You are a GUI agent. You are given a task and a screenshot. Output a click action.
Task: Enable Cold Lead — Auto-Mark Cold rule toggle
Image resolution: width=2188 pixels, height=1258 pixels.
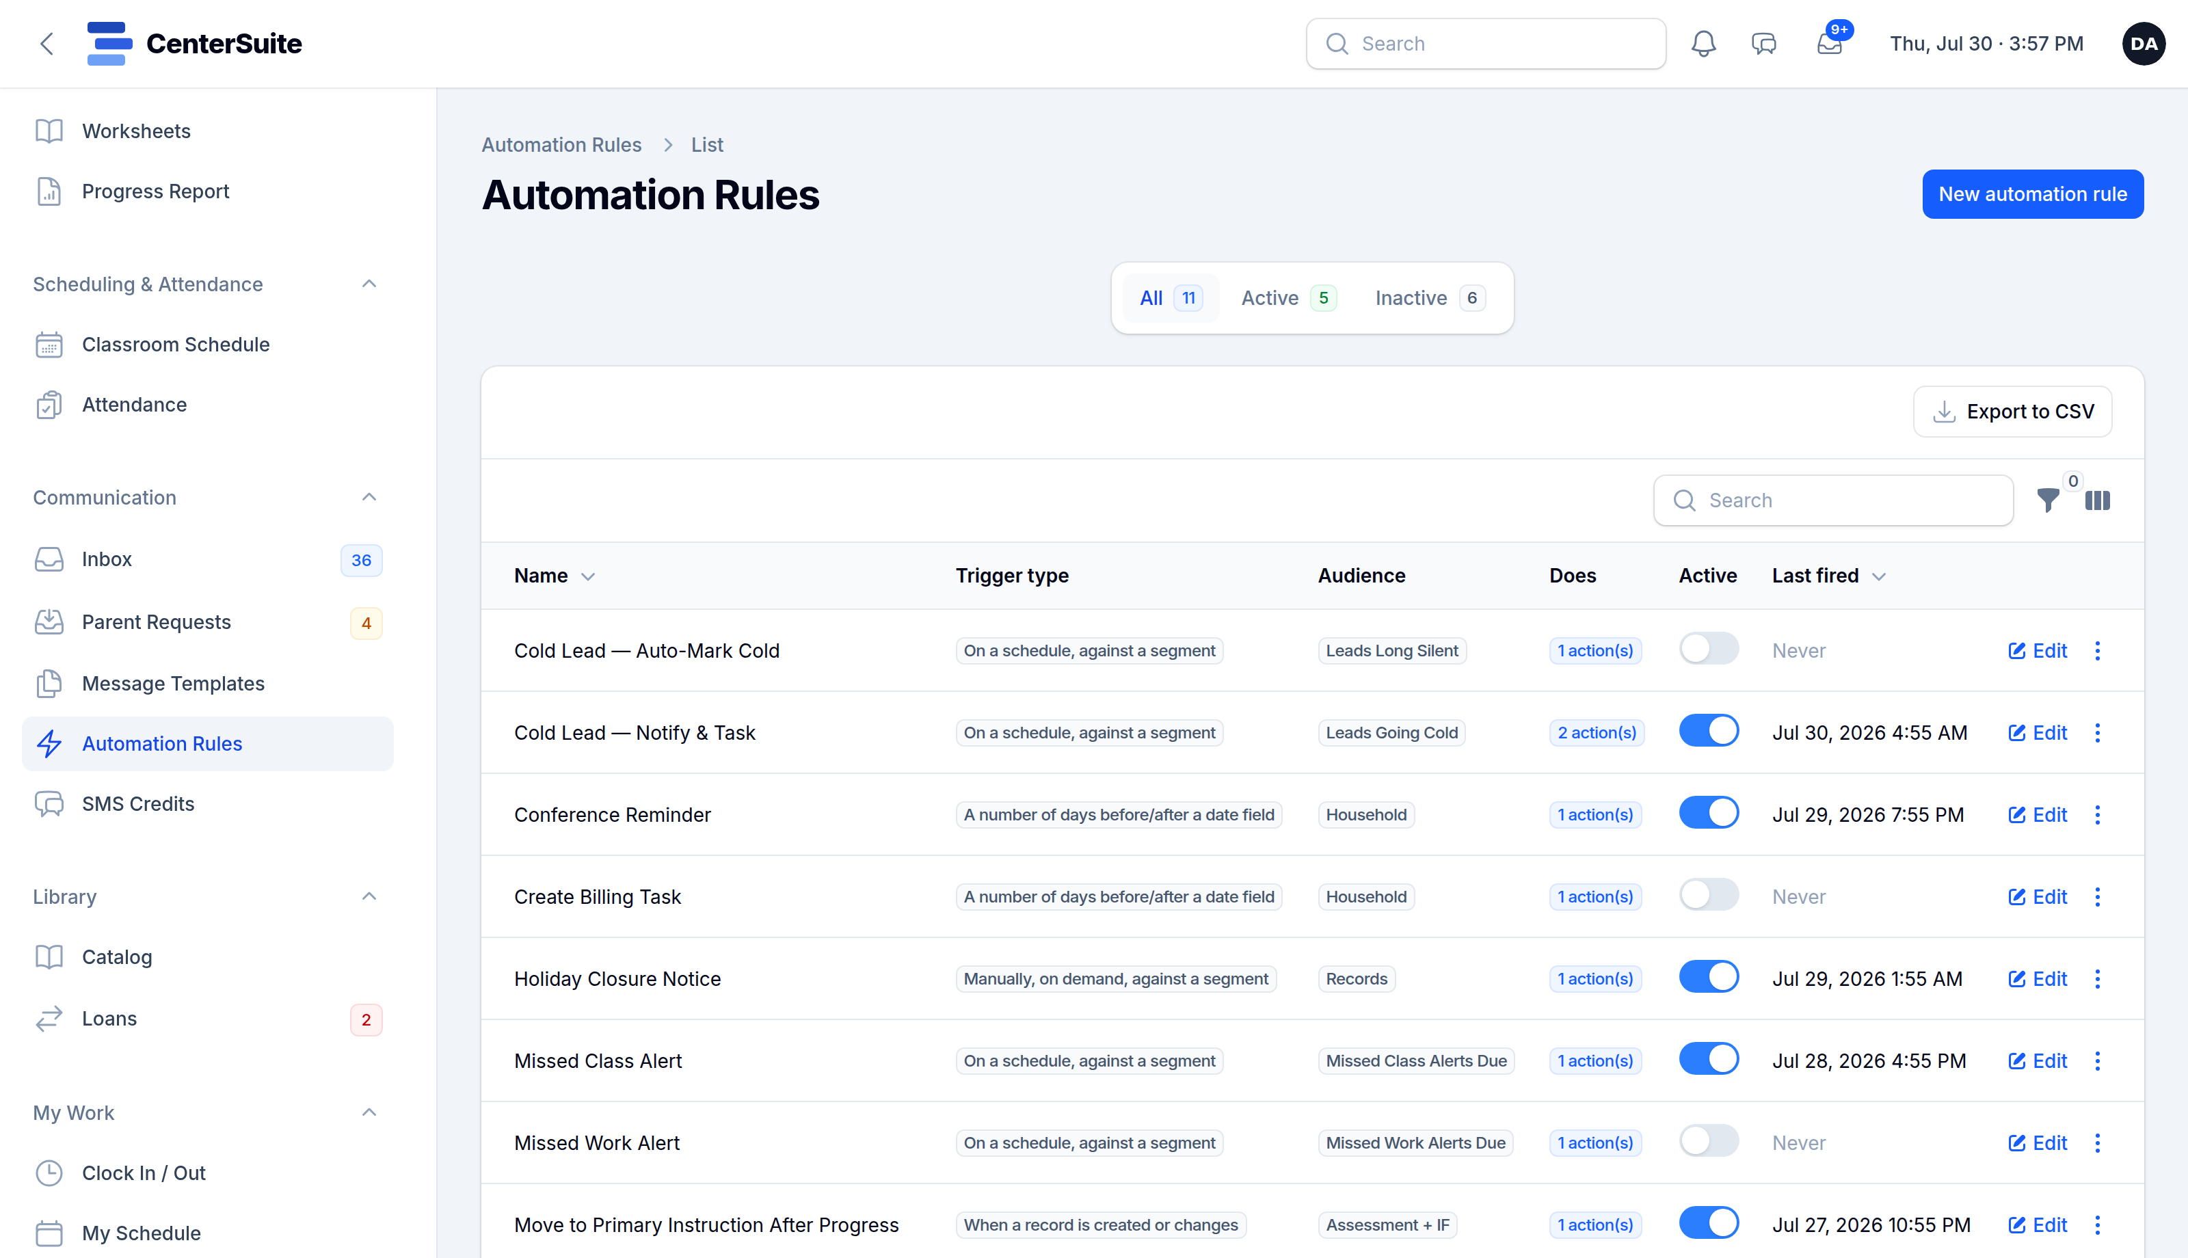coord(1709,649)
